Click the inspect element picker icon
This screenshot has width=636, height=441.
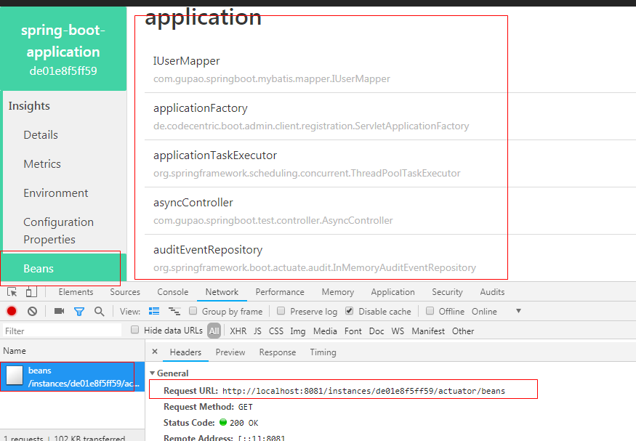pos(12,292)
